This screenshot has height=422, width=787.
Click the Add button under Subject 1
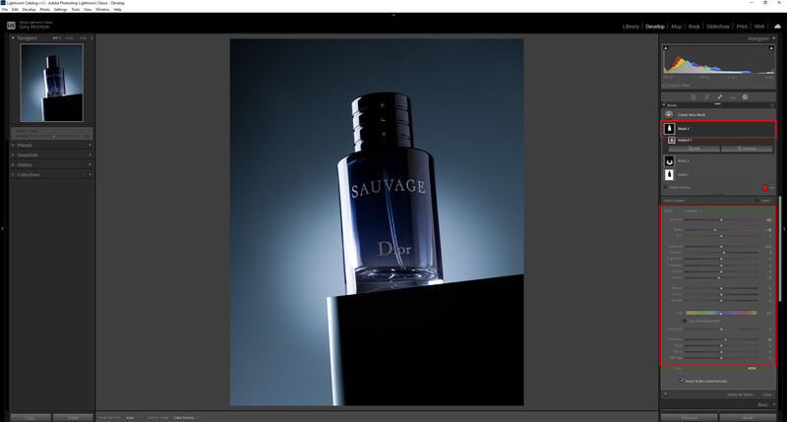pos(695,149)
